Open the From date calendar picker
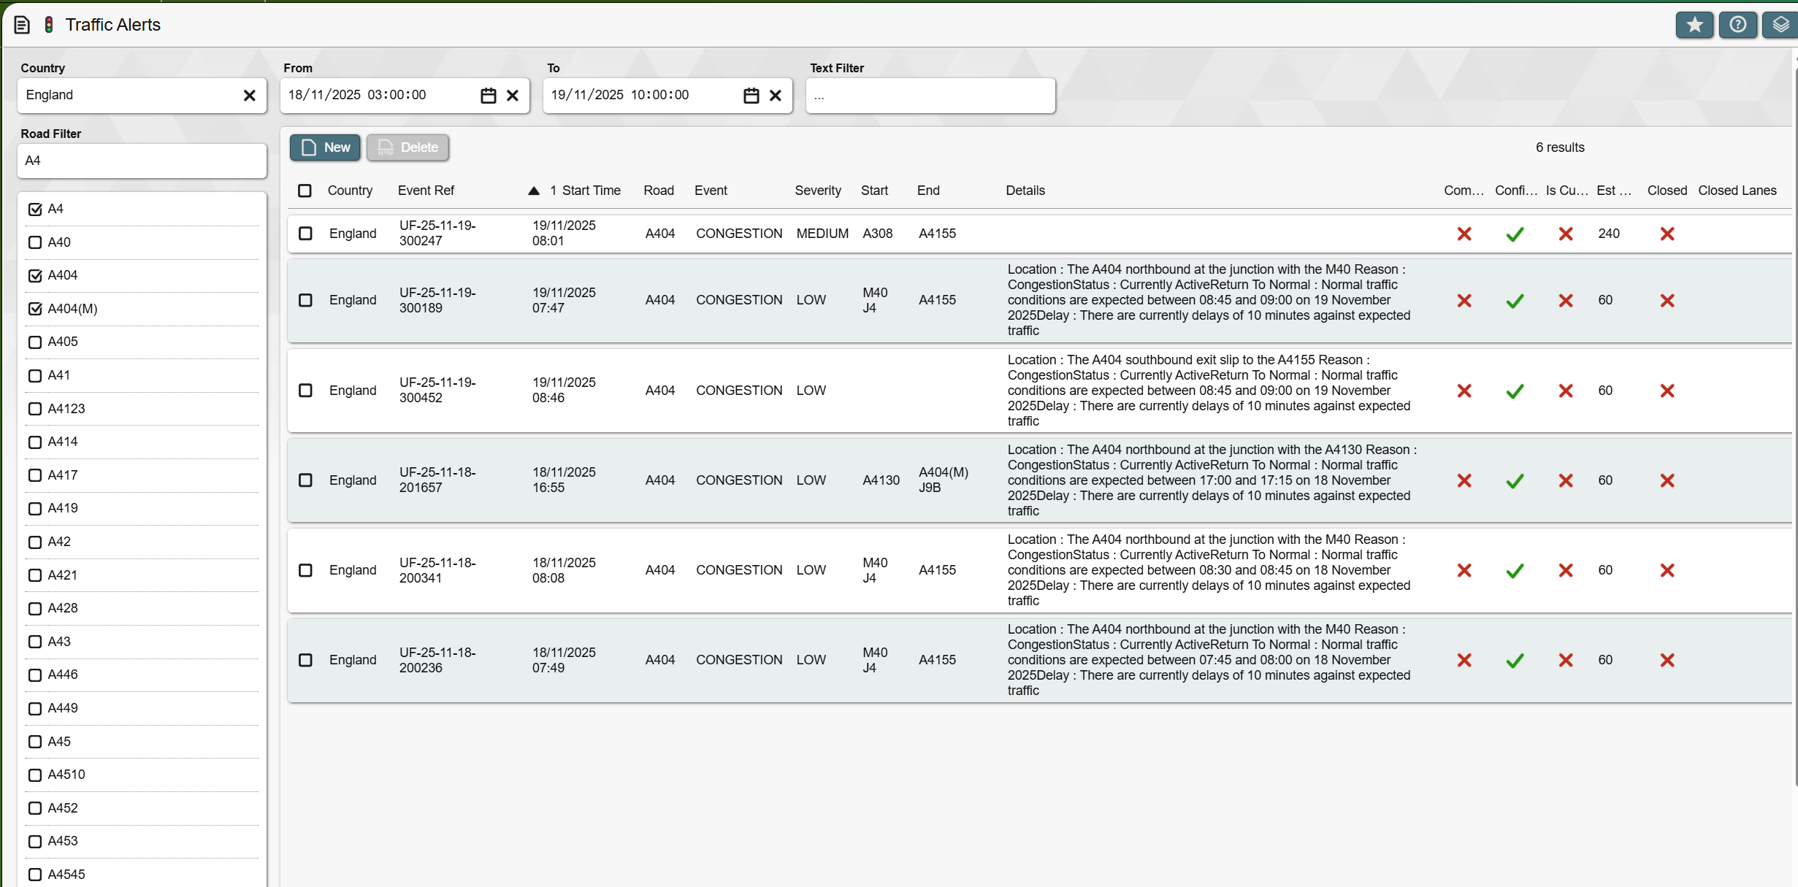1798x887 pixels. tap(488, 96)
